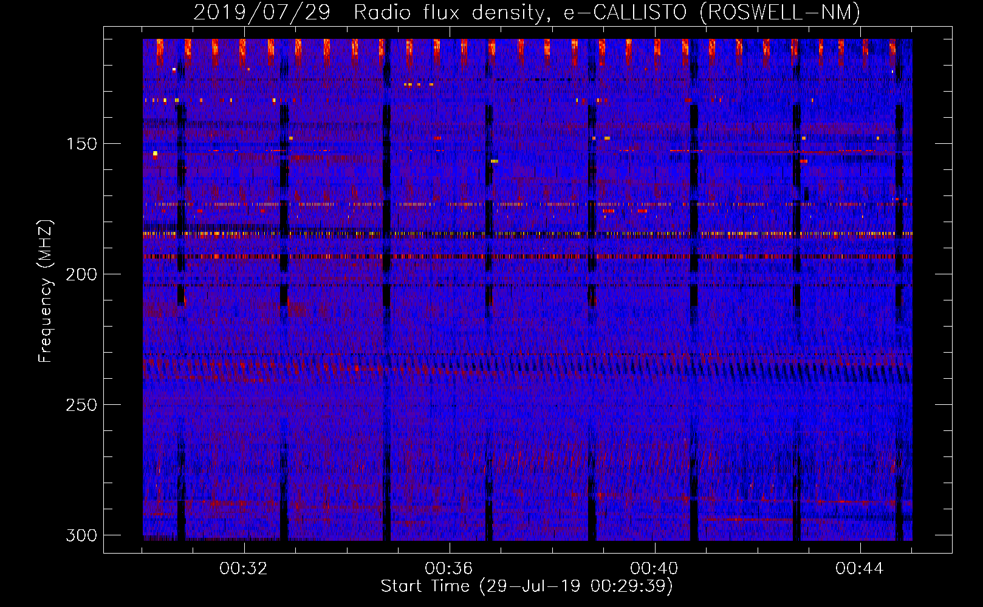Viewport: 983px width, 607px height.
Task: Click the 00:44 time tick label
Action: (860, 569)
